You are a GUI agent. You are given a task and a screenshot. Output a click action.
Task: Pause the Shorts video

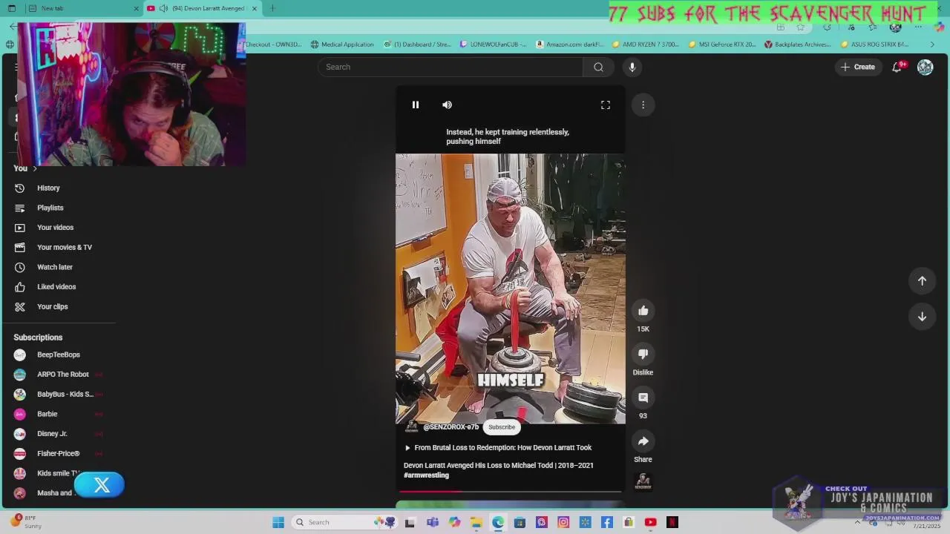pyautogui.click(x=416, y=105)
